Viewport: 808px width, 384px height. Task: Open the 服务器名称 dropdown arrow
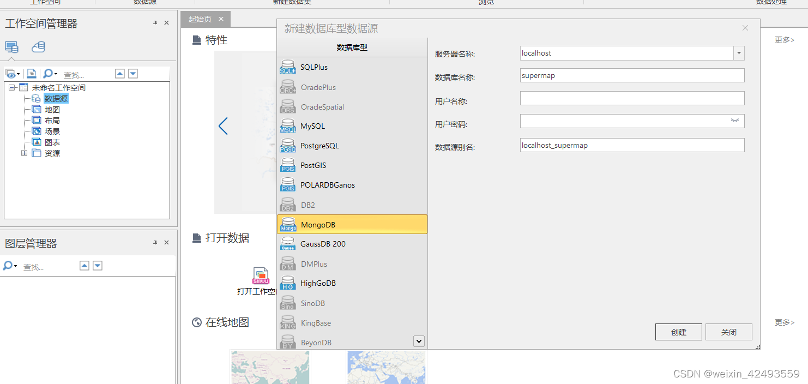pos(739,53)
